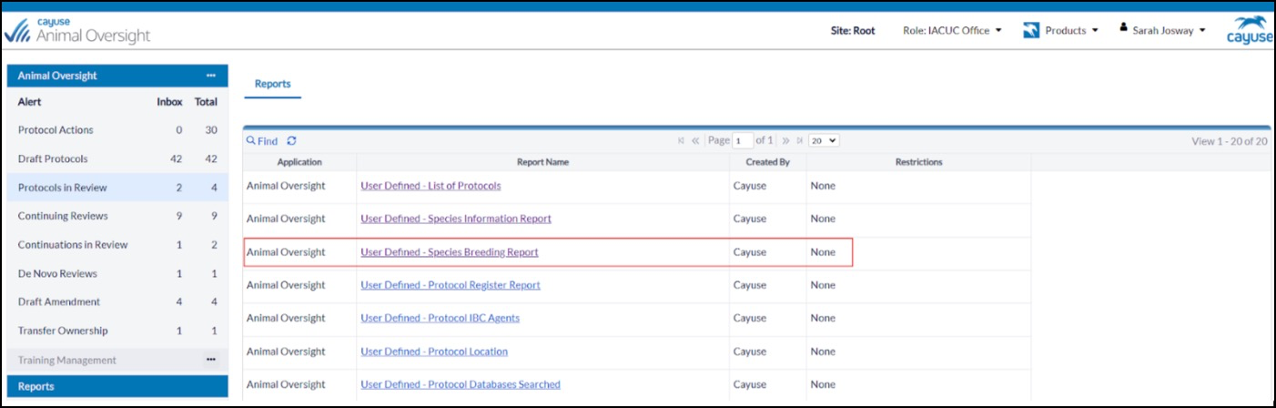This screenshot has width=1276, height=408.
Task: Open the Animal Oversight panel ellipsis menu
Action: [x=211, y=76]
